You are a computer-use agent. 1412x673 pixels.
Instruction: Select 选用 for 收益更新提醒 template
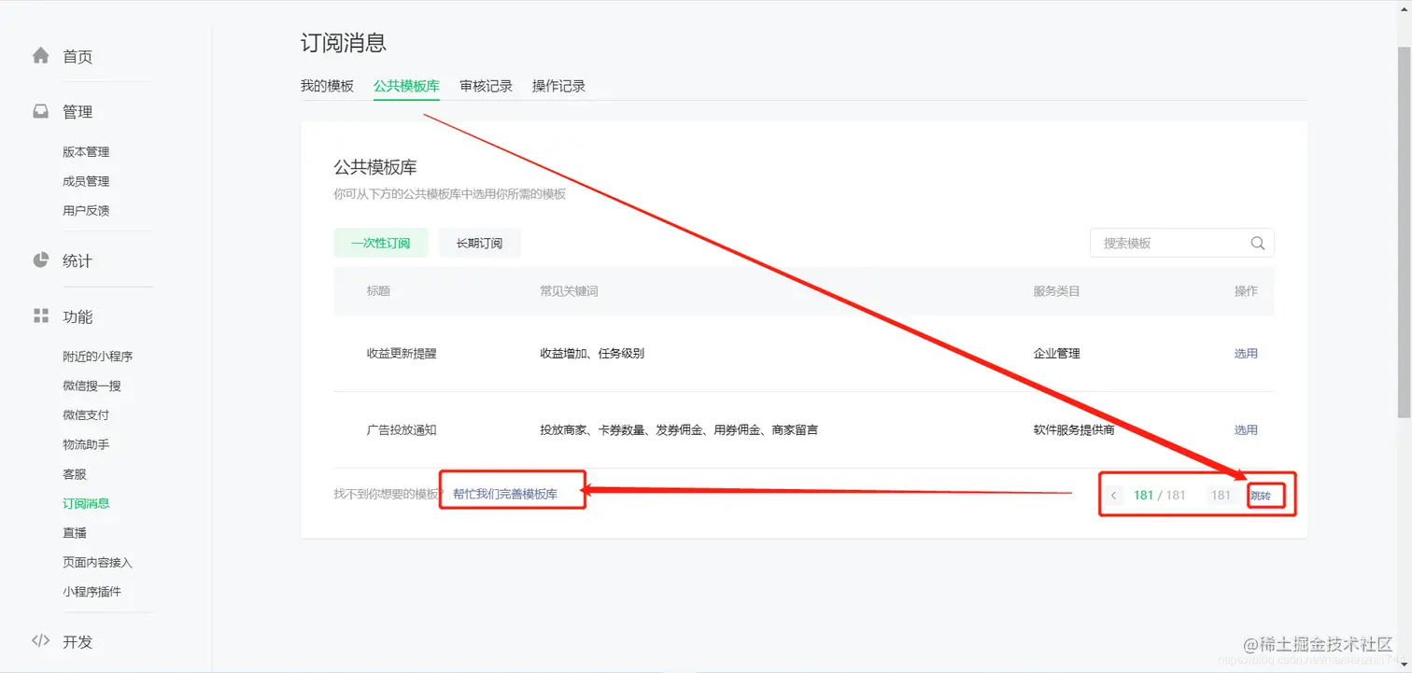[1246, 353]
